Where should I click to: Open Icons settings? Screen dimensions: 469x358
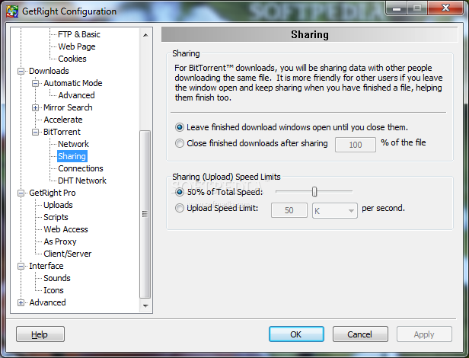pos(53,290)
